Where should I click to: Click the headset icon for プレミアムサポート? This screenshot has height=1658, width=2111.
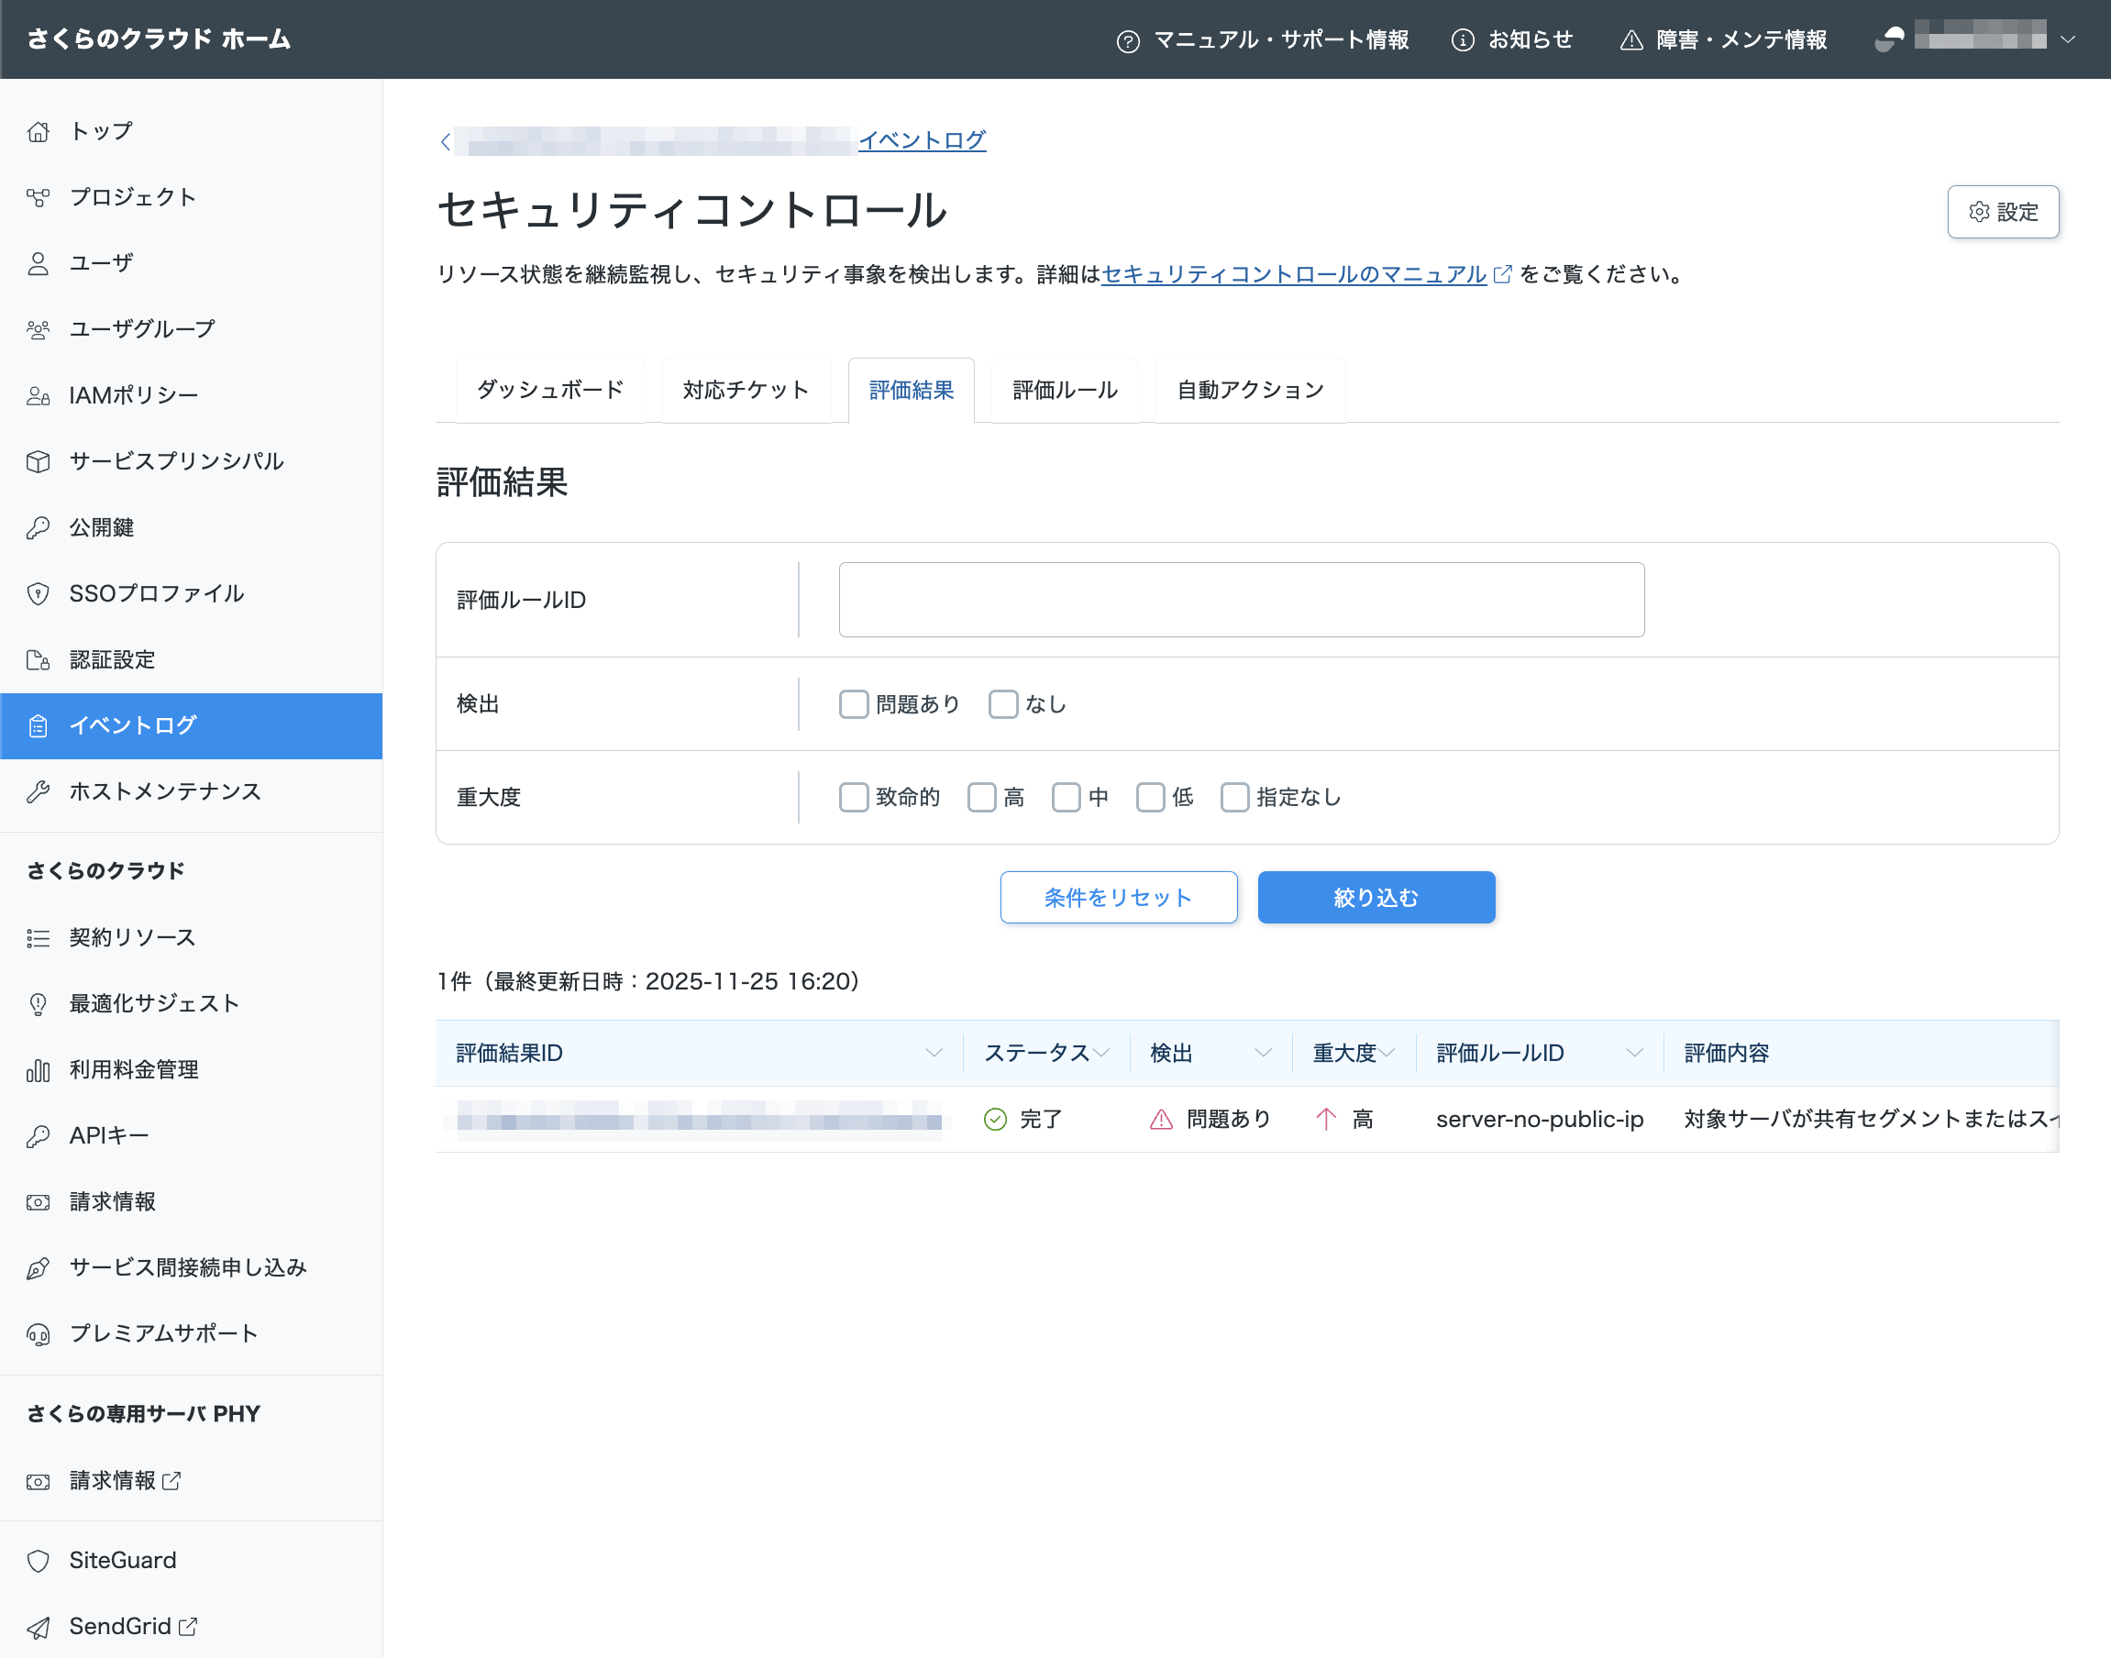tap(38, 1333)
